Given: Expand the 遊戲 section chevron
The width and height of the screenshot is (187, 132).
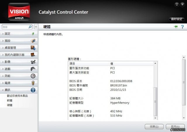Looking at the screenshot, I should (x=3, y=69).
